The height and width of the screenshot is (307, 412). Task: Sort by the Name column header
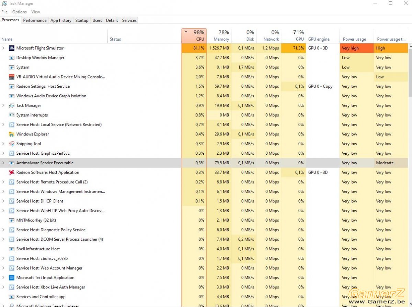click(54, 36)
